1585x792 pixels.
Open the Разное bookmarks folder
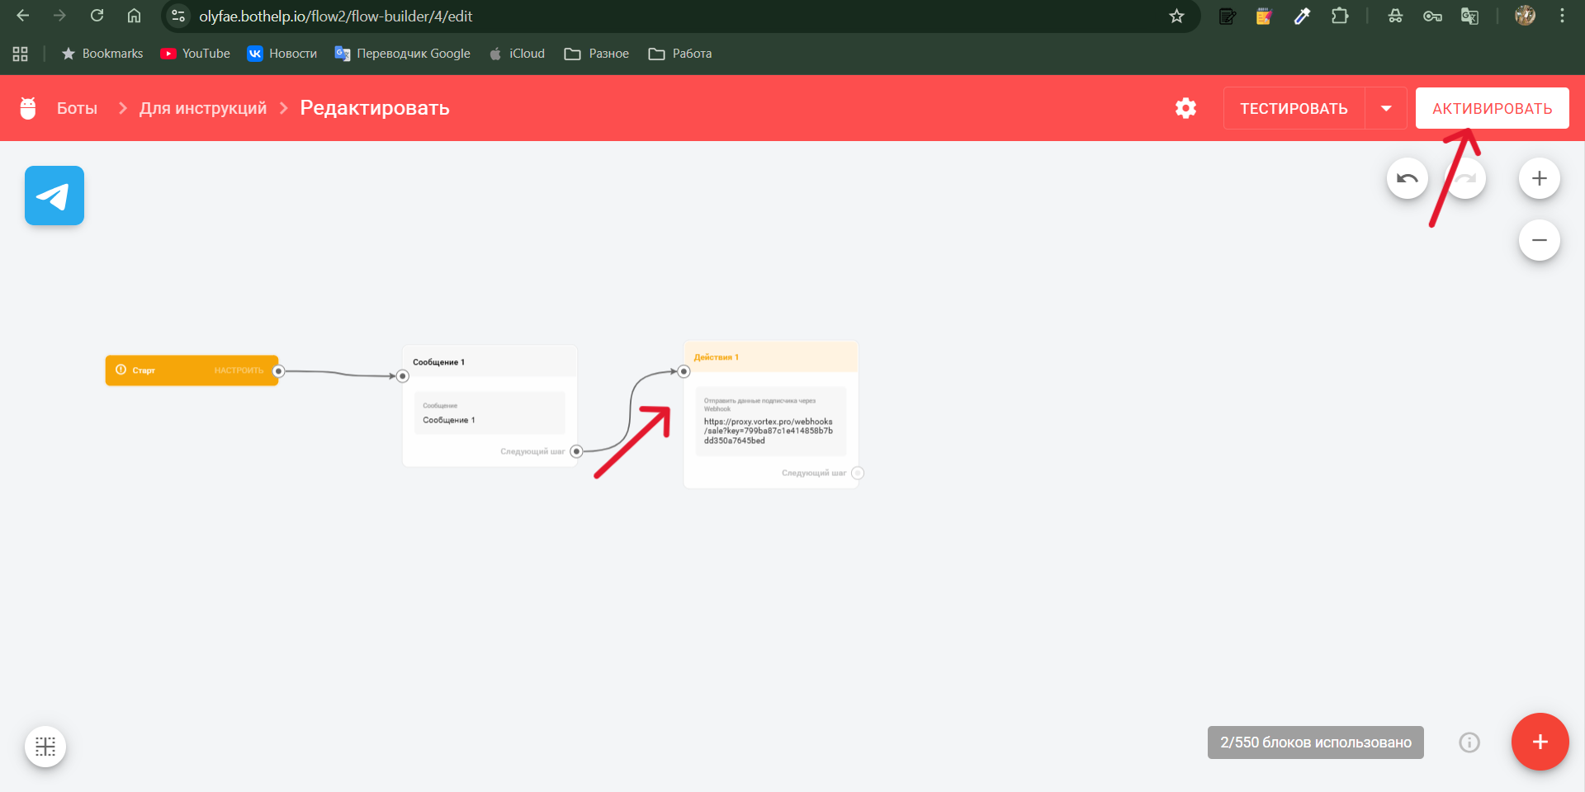[x=597, y=54]
